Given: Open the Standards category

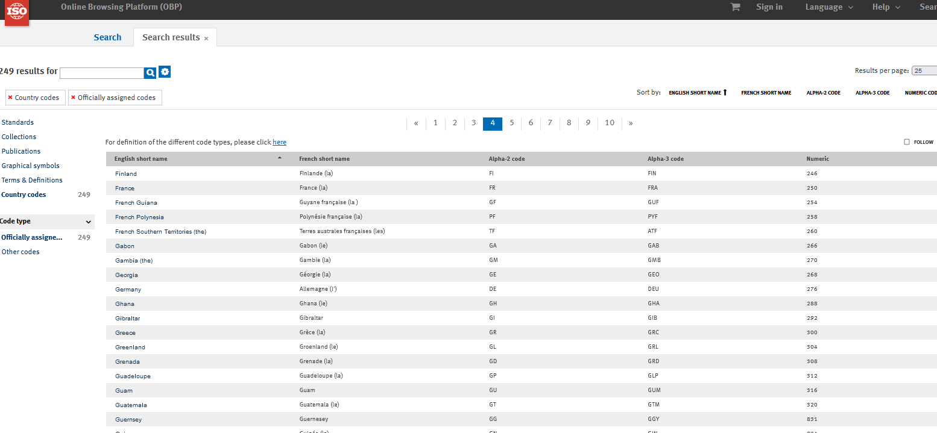Looking at the screenshot, I should (x=17, y=122).
